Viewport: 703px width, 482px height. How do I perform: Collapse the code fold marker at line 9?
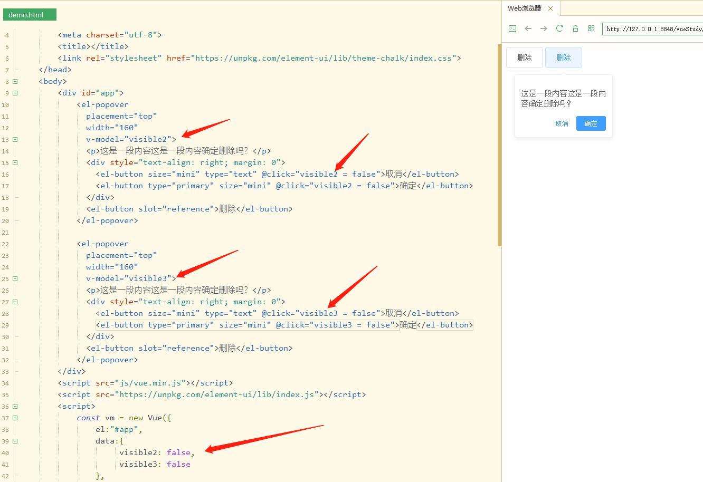pyautogui.click(x=14, y=92)
